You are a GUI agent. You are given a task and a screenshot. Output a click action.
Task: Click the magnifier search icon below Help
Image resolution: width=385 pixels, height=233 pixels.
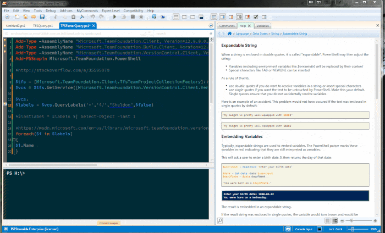(220, 220)
